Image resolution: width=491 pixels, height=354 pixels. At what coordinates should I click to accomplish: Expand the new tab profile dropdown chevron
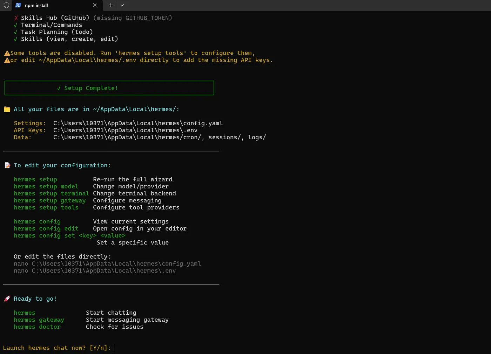(x=122, y=5)
